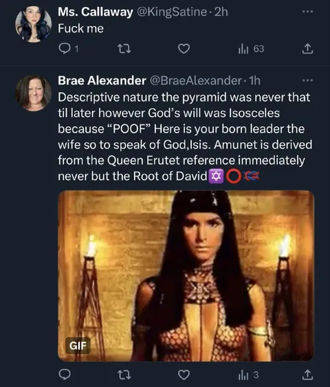Open the @KingSatine handle link
Screen dimensions: 330x387
(x=172, y=12)
